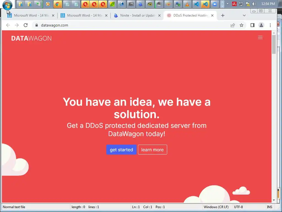
Task: View site info via the padlock icon
Action: pyautogui.click(x=37, y=25)
